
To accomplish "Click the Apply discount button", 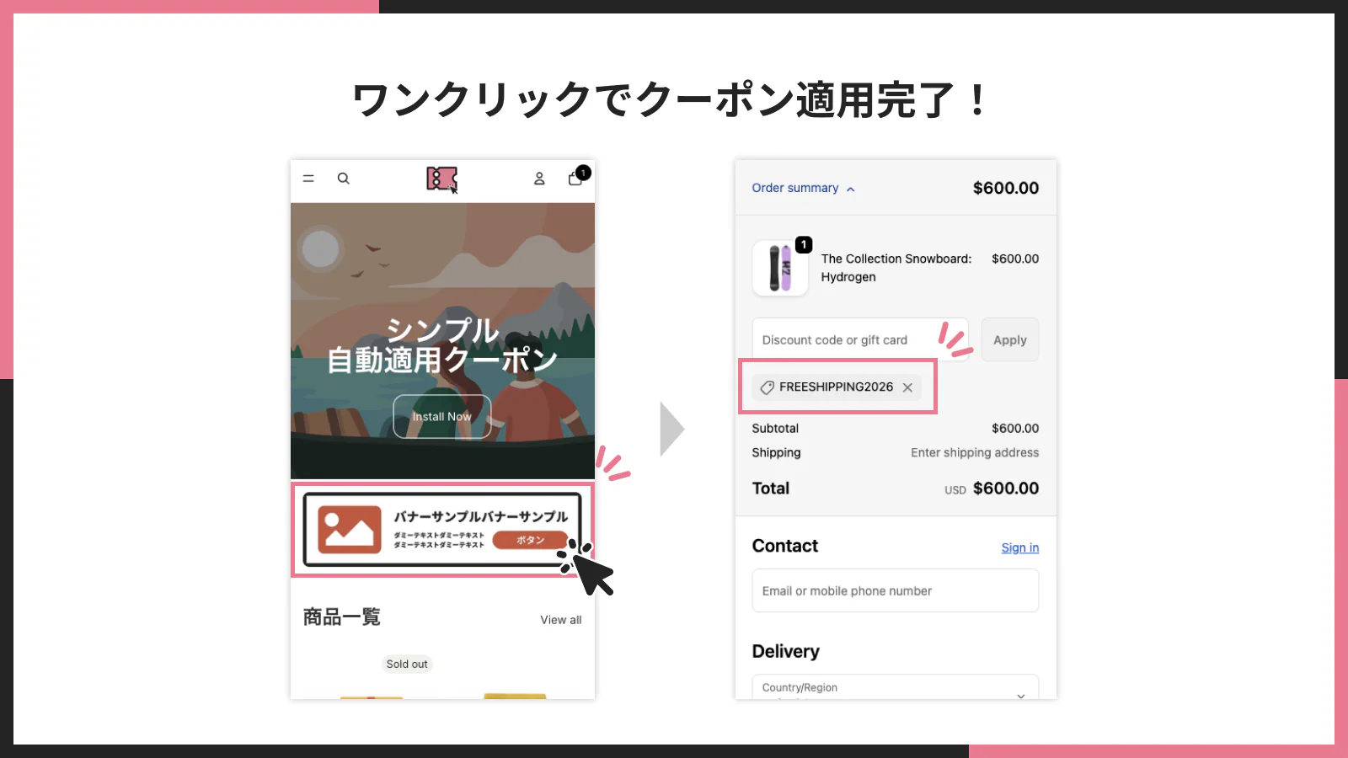I will [x=1009, y=339].
